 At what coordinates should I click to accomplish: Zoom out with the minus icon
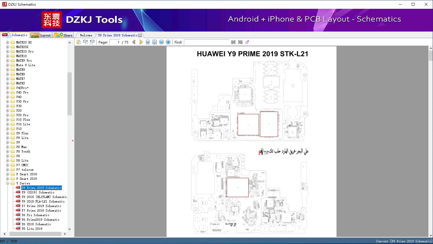161,42
